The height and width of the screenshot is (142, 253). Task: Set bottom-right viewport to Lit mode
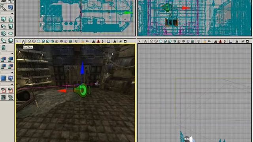(x=165, y=41)
